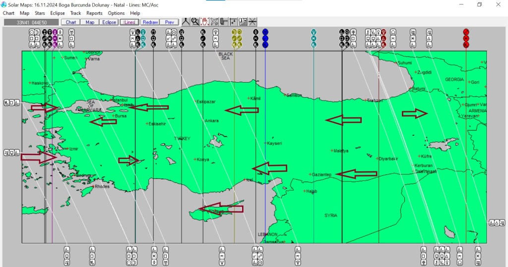Image resolution: width=508 pixels, height=267 pixels.
Task: Click the crossing lines toolbar icon
Action: (x=253, y=22)
